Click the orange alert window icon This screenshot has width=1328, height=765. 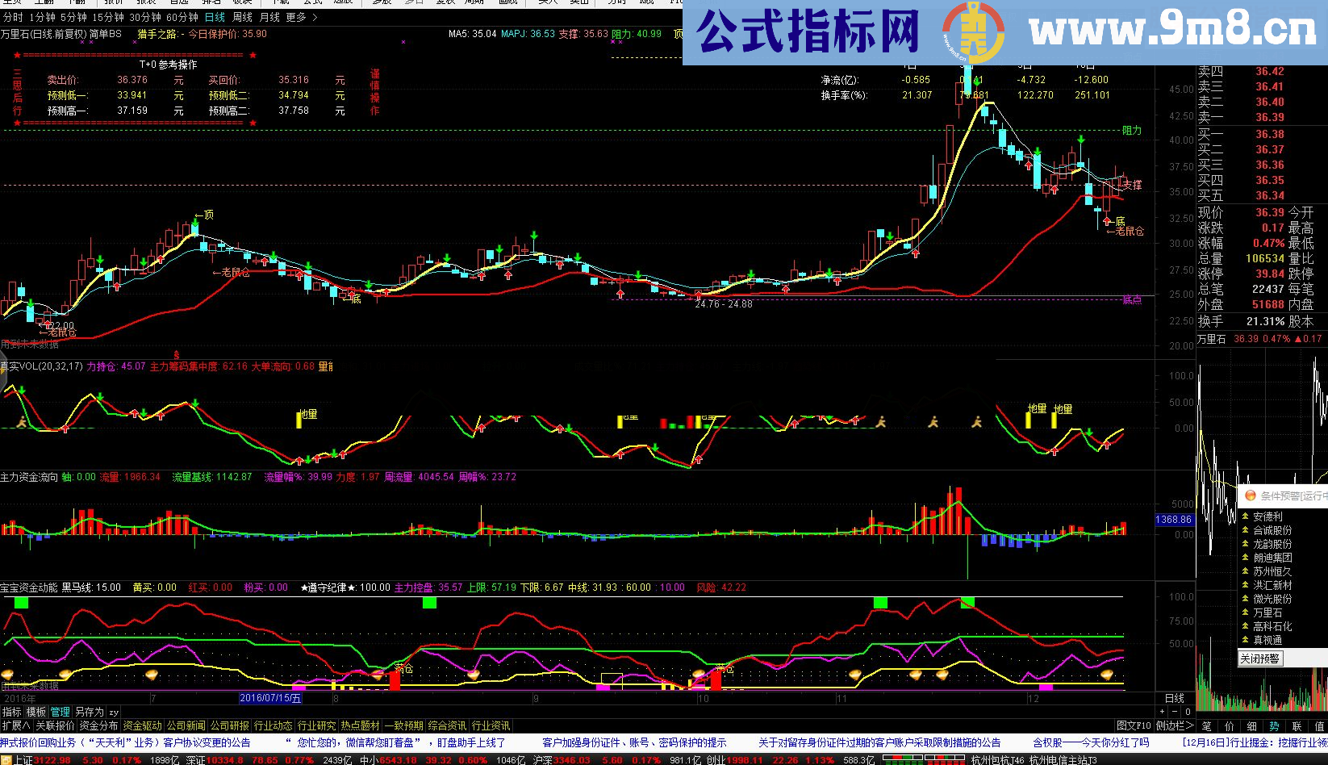coord(1250,495)
